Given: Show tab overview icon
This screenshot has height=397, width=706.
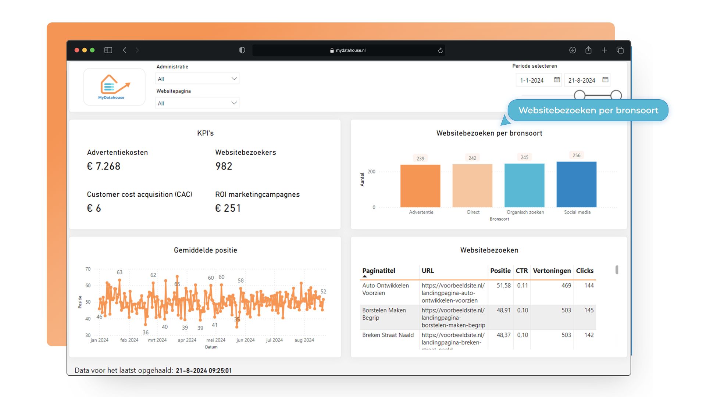Looking at the screenshot, I should (x=620, y=50).
